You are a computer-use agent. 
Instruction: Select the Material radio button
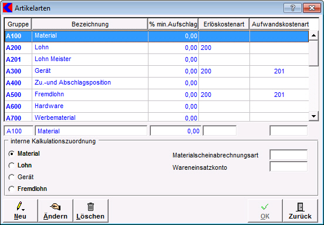coord(12,154)
